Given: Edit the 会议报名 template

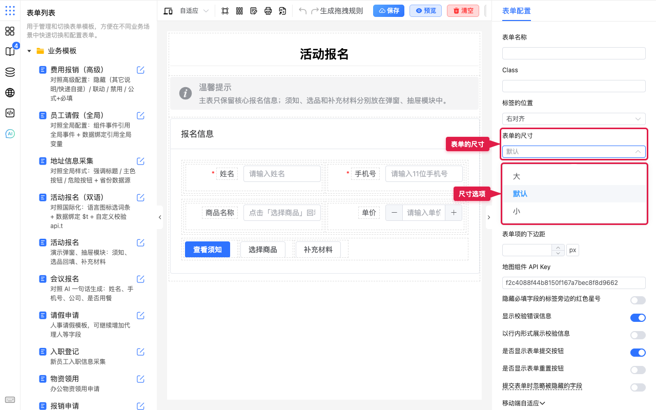Looking at the screenshot, I should (140, 279).
